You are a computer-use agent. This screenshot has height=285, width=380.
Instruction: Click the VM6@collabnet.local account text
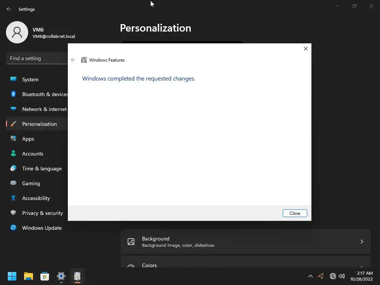(x=54, y=36)
